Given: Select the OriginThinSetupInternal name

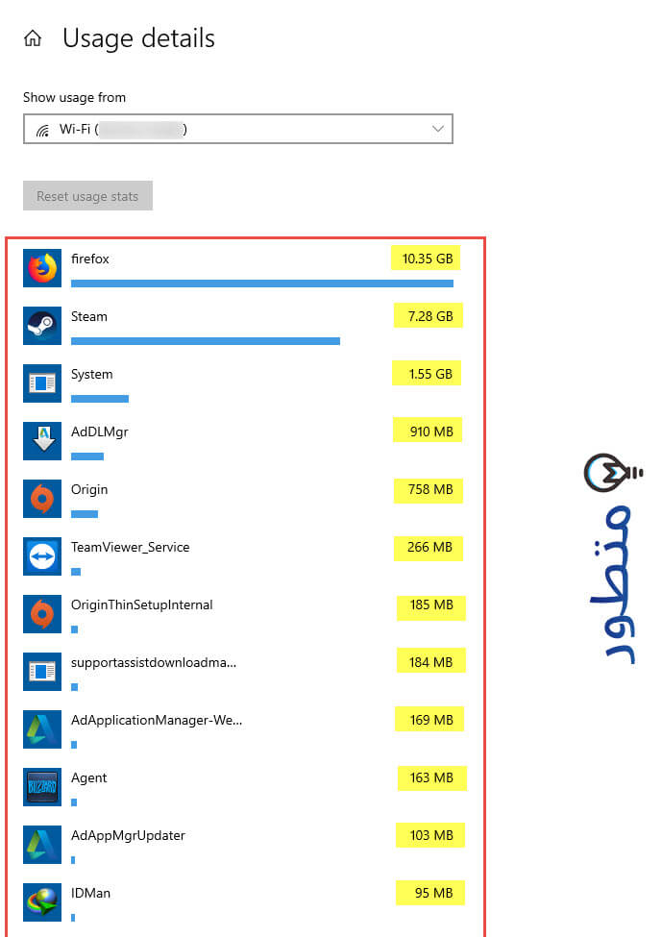Looking at the screenshot, I should pyautogui.click(x=141, y=604).
